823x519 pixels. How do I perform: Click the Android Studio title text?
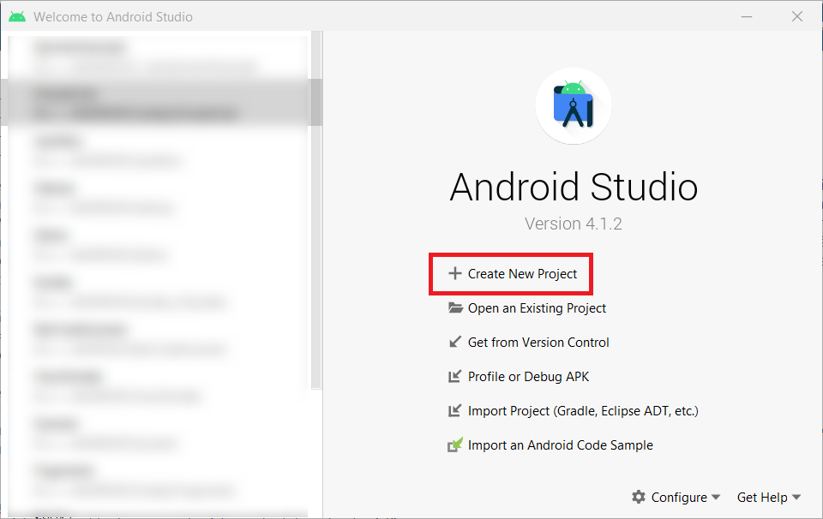coord(574,187)
